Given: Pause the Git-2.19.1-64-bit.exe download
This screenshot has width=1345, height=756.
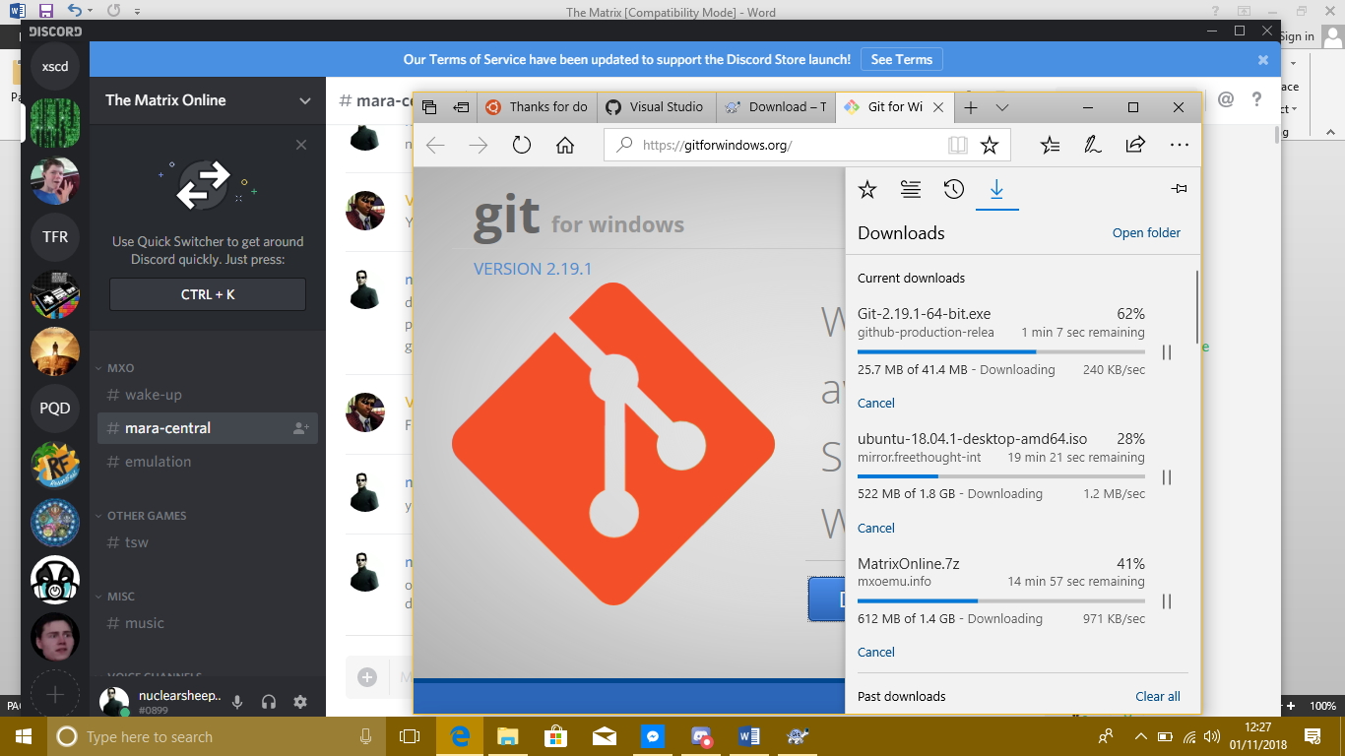Looking at the screenshot, I should pyautogui.click(x=1167, y=352).
